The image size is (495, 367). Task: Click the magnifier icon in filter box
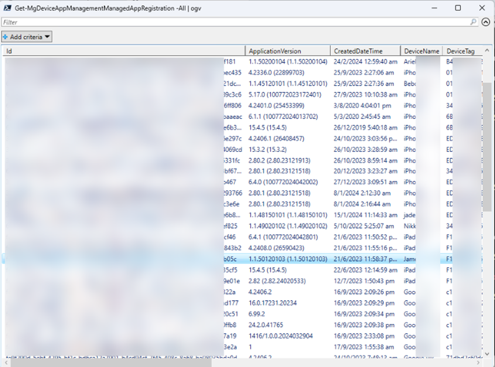[473, 22]
